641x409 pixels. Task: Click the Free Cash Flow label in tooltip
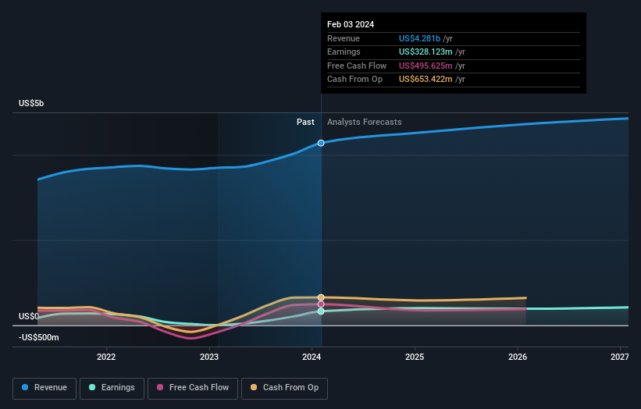point(357,66)
